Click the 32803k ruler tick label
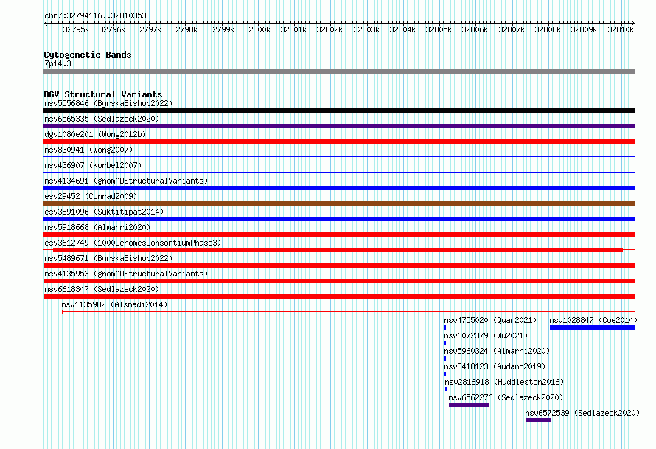Image resolution: width=656 pixels, height=449 pixels. (366, 29)
